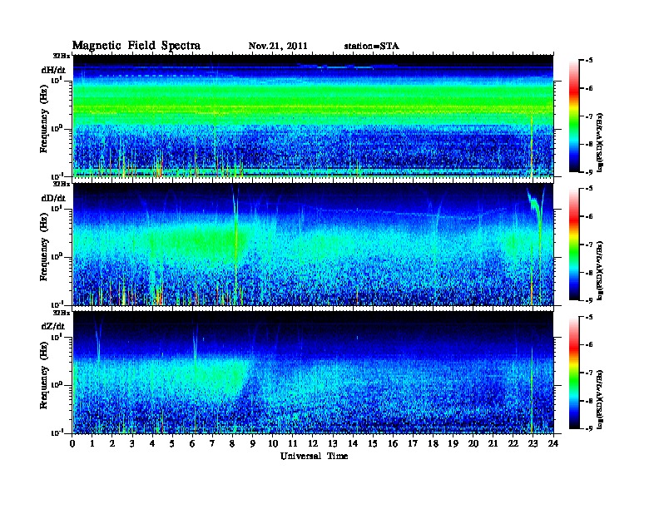Viewport: 659px width, 509px height.
Task: Click hour 23 on the Universal Time axis
Action: [533, 444]
